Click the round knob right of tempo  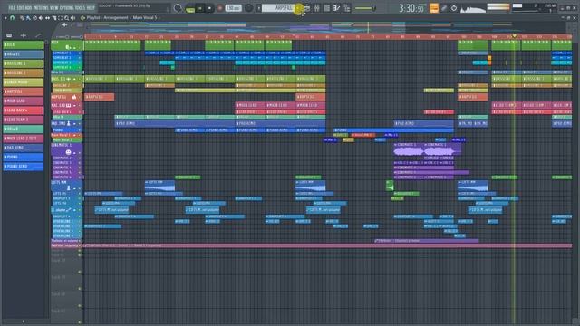(249, 8)
